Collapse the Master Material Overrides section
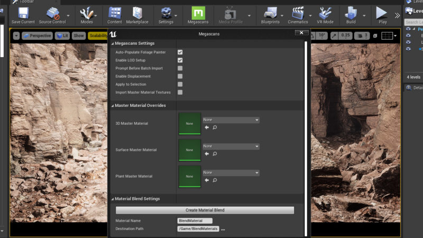The image size is (423, 238). coord(113,105)
